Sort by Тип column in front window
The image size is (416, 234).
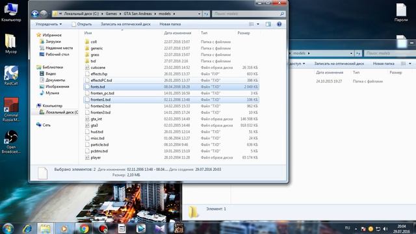pos(204,33)
